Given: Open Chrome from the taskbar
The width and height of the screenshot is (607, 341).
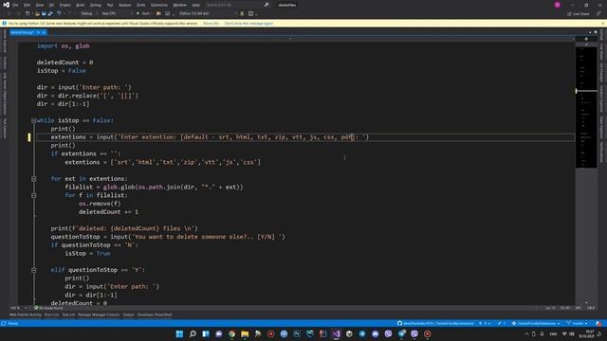Looking at the screenshot, I should [231, 333].
